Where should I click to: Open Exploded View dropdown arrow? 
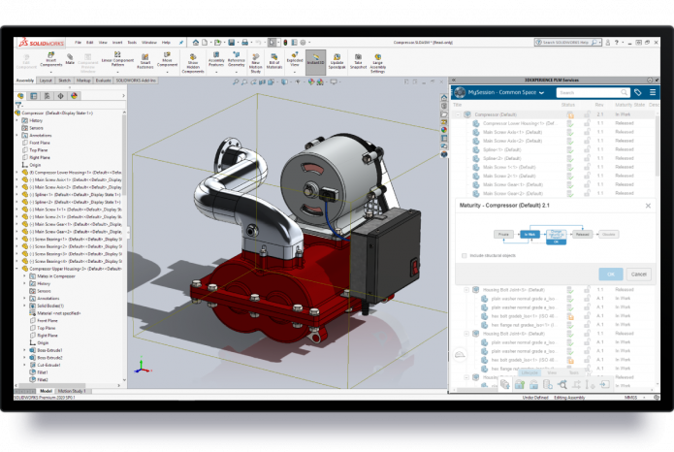[x=295, y=72]
